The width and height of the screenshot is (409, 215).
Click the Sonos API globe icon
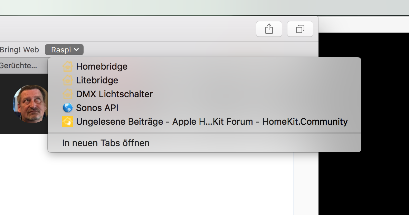68,108
